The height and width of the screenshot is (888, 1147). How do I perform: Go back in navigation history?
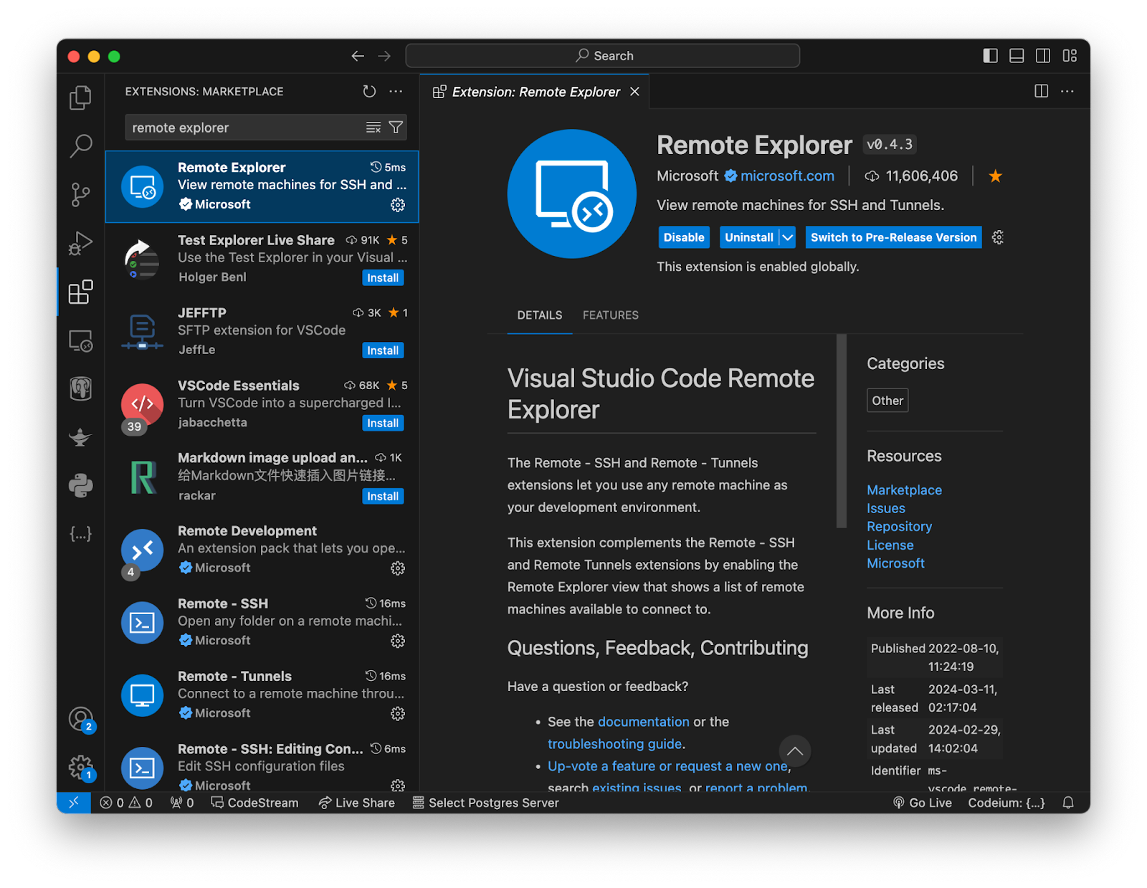[358, 56]
